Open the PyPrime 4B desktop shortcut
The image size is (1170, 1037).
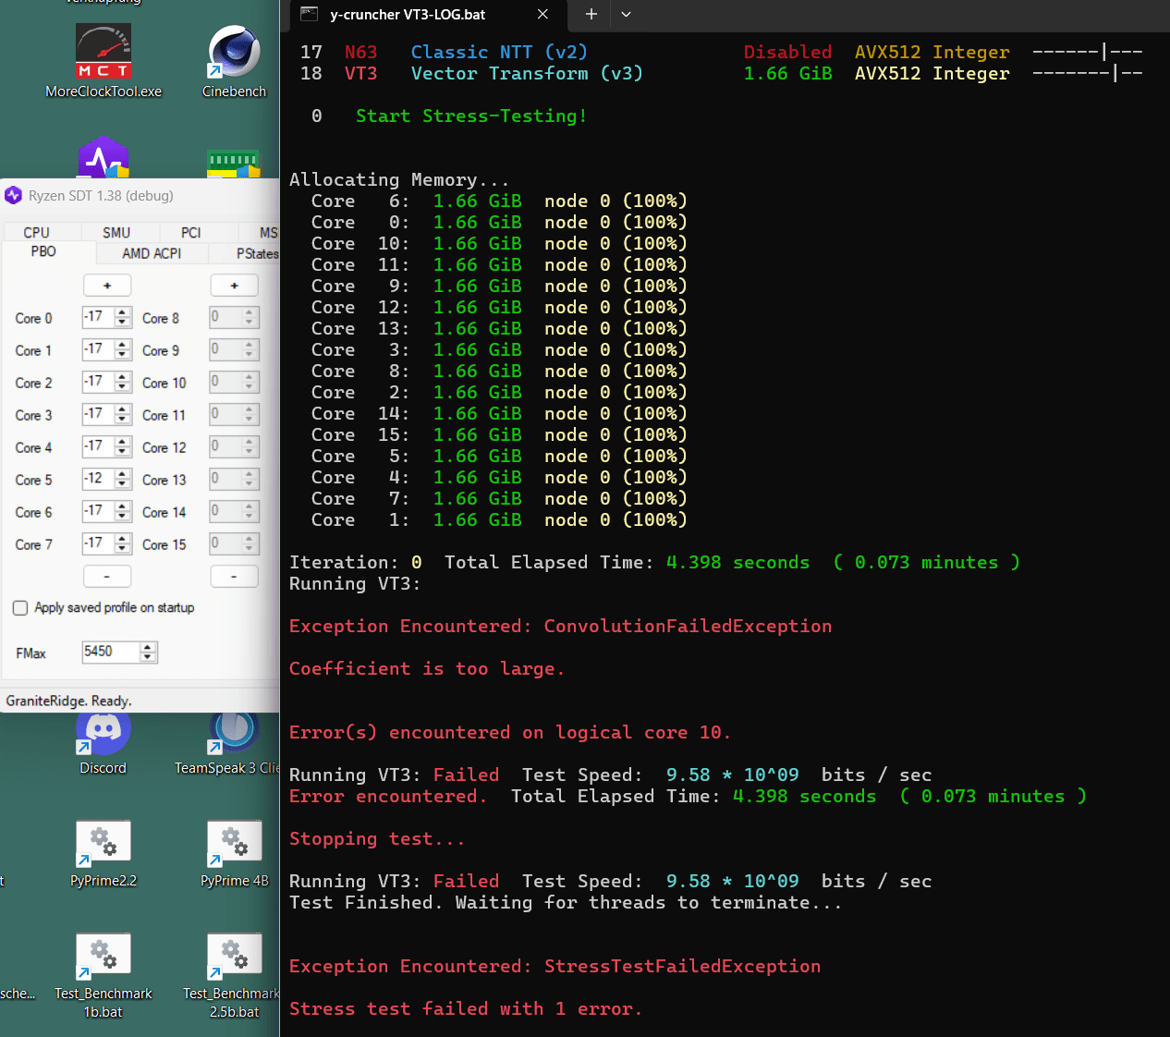pyautogui.click(x=234, y=854)
